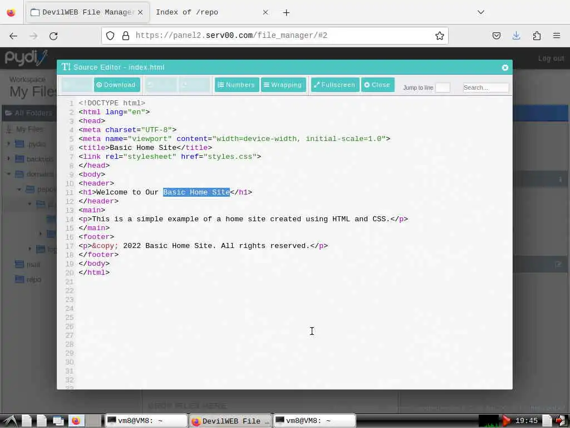Click the Log out link in Pydio header
This screenshot has height=428, width=570.
(551, 58)
